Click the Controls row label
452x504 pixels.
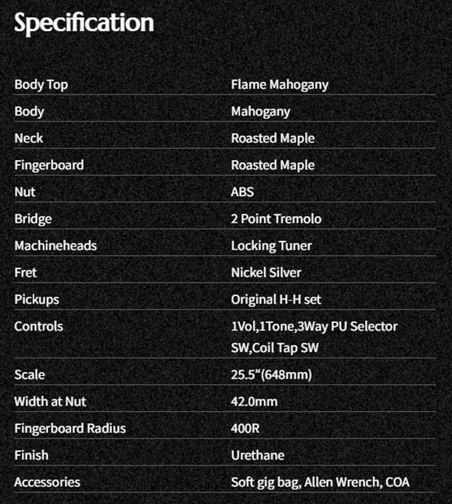pyautogui.click(x=38, y=326)
